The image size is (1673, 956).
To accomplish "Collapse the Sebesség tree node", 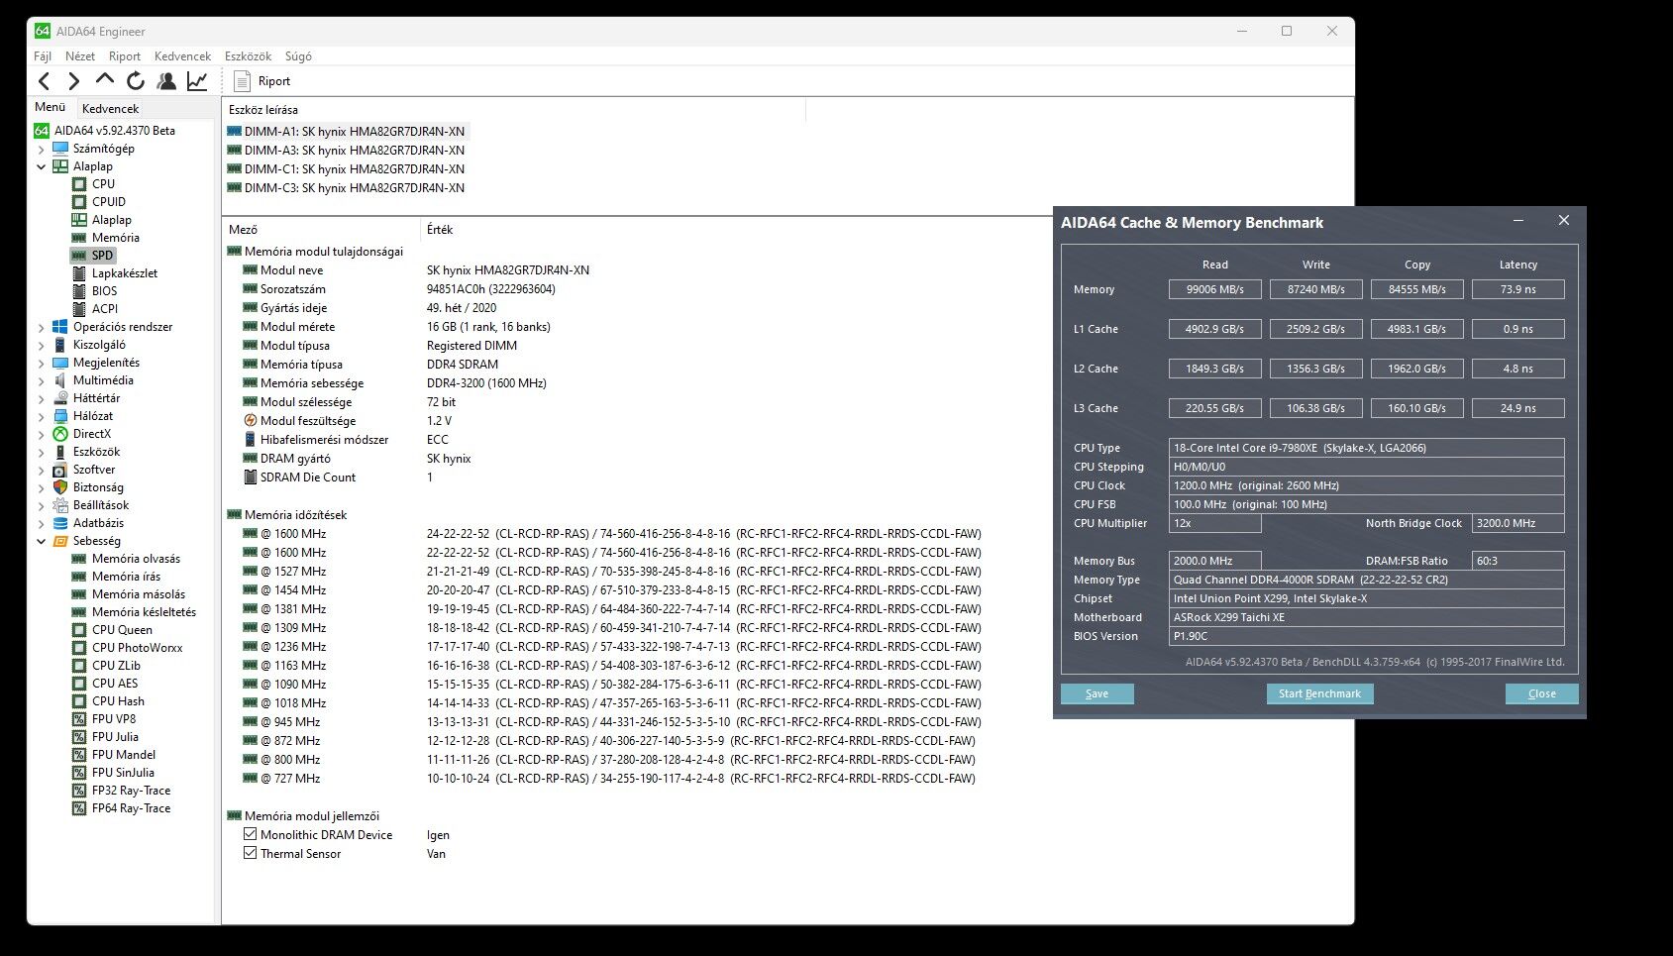I will tap(42, 542).
